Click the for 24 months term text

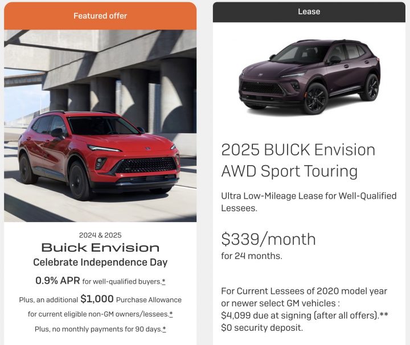pyautogui.click(x=252, y=256)
